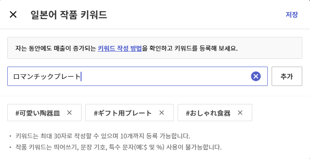Screen dimensions: 310x159
Task: Select the #おしゃれ食器 tag label
Action: pos(208,113)
